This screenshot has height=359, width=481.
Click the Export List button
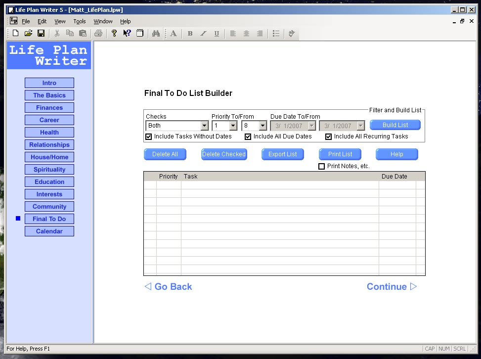[283, 154]
